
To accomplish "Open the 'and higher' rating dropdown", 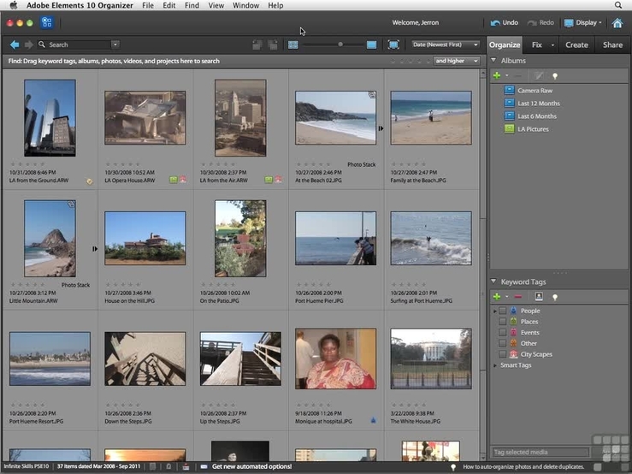I will point(457,61).
